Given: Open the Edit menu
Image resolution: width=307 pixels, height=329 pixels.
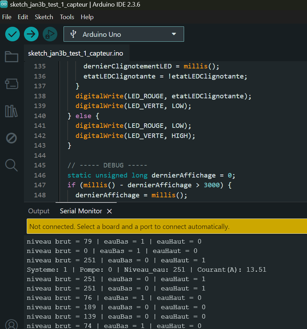Looking at the screenshot, I should [23, 17].
